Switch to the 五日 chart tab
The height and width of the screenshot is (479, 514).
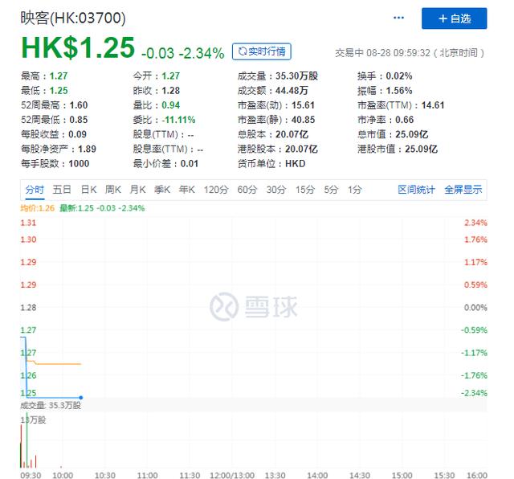[x=62, y=190]
